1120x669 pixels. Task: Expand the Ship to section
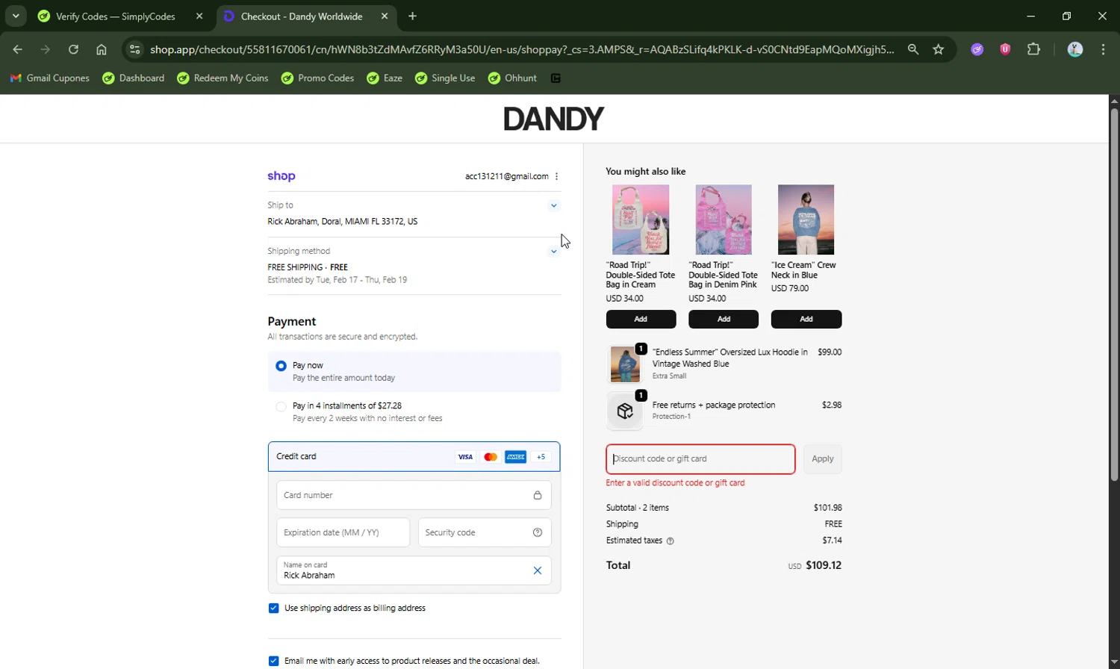[x=554, y=205]
